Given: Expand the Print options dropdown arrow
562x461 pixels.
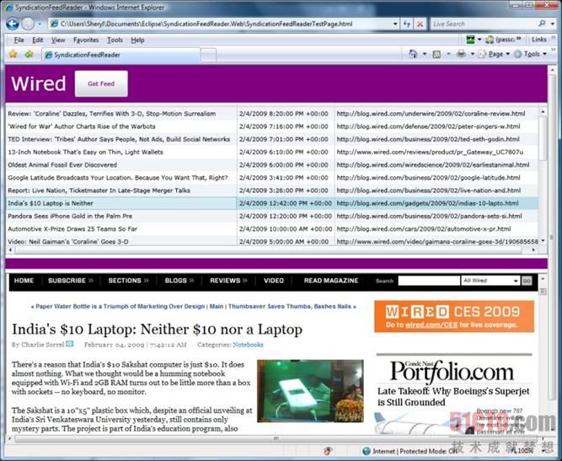Looking at the screenshot, I should 473,54.
